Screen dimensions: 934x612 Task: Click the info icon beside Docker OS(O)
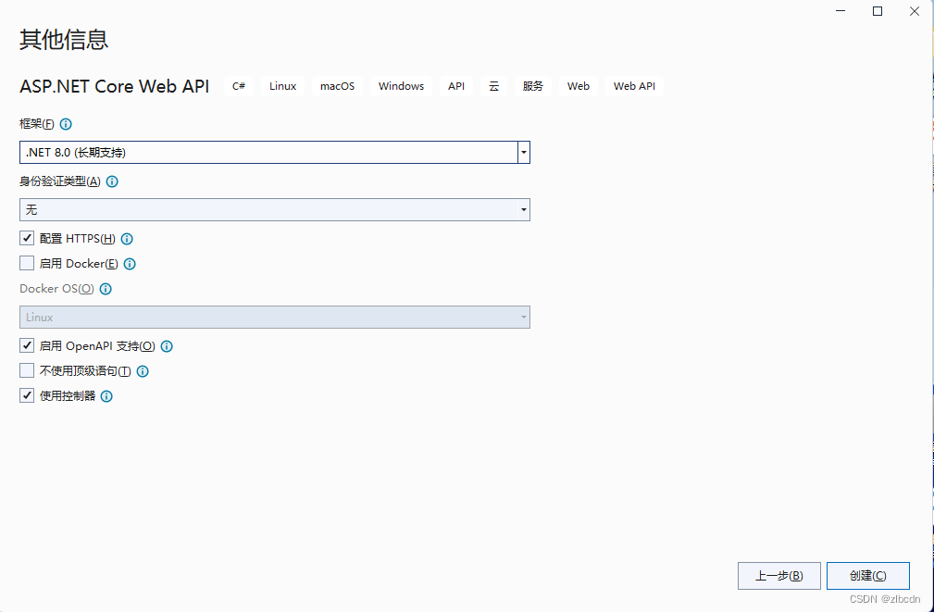tap(106, 289)
